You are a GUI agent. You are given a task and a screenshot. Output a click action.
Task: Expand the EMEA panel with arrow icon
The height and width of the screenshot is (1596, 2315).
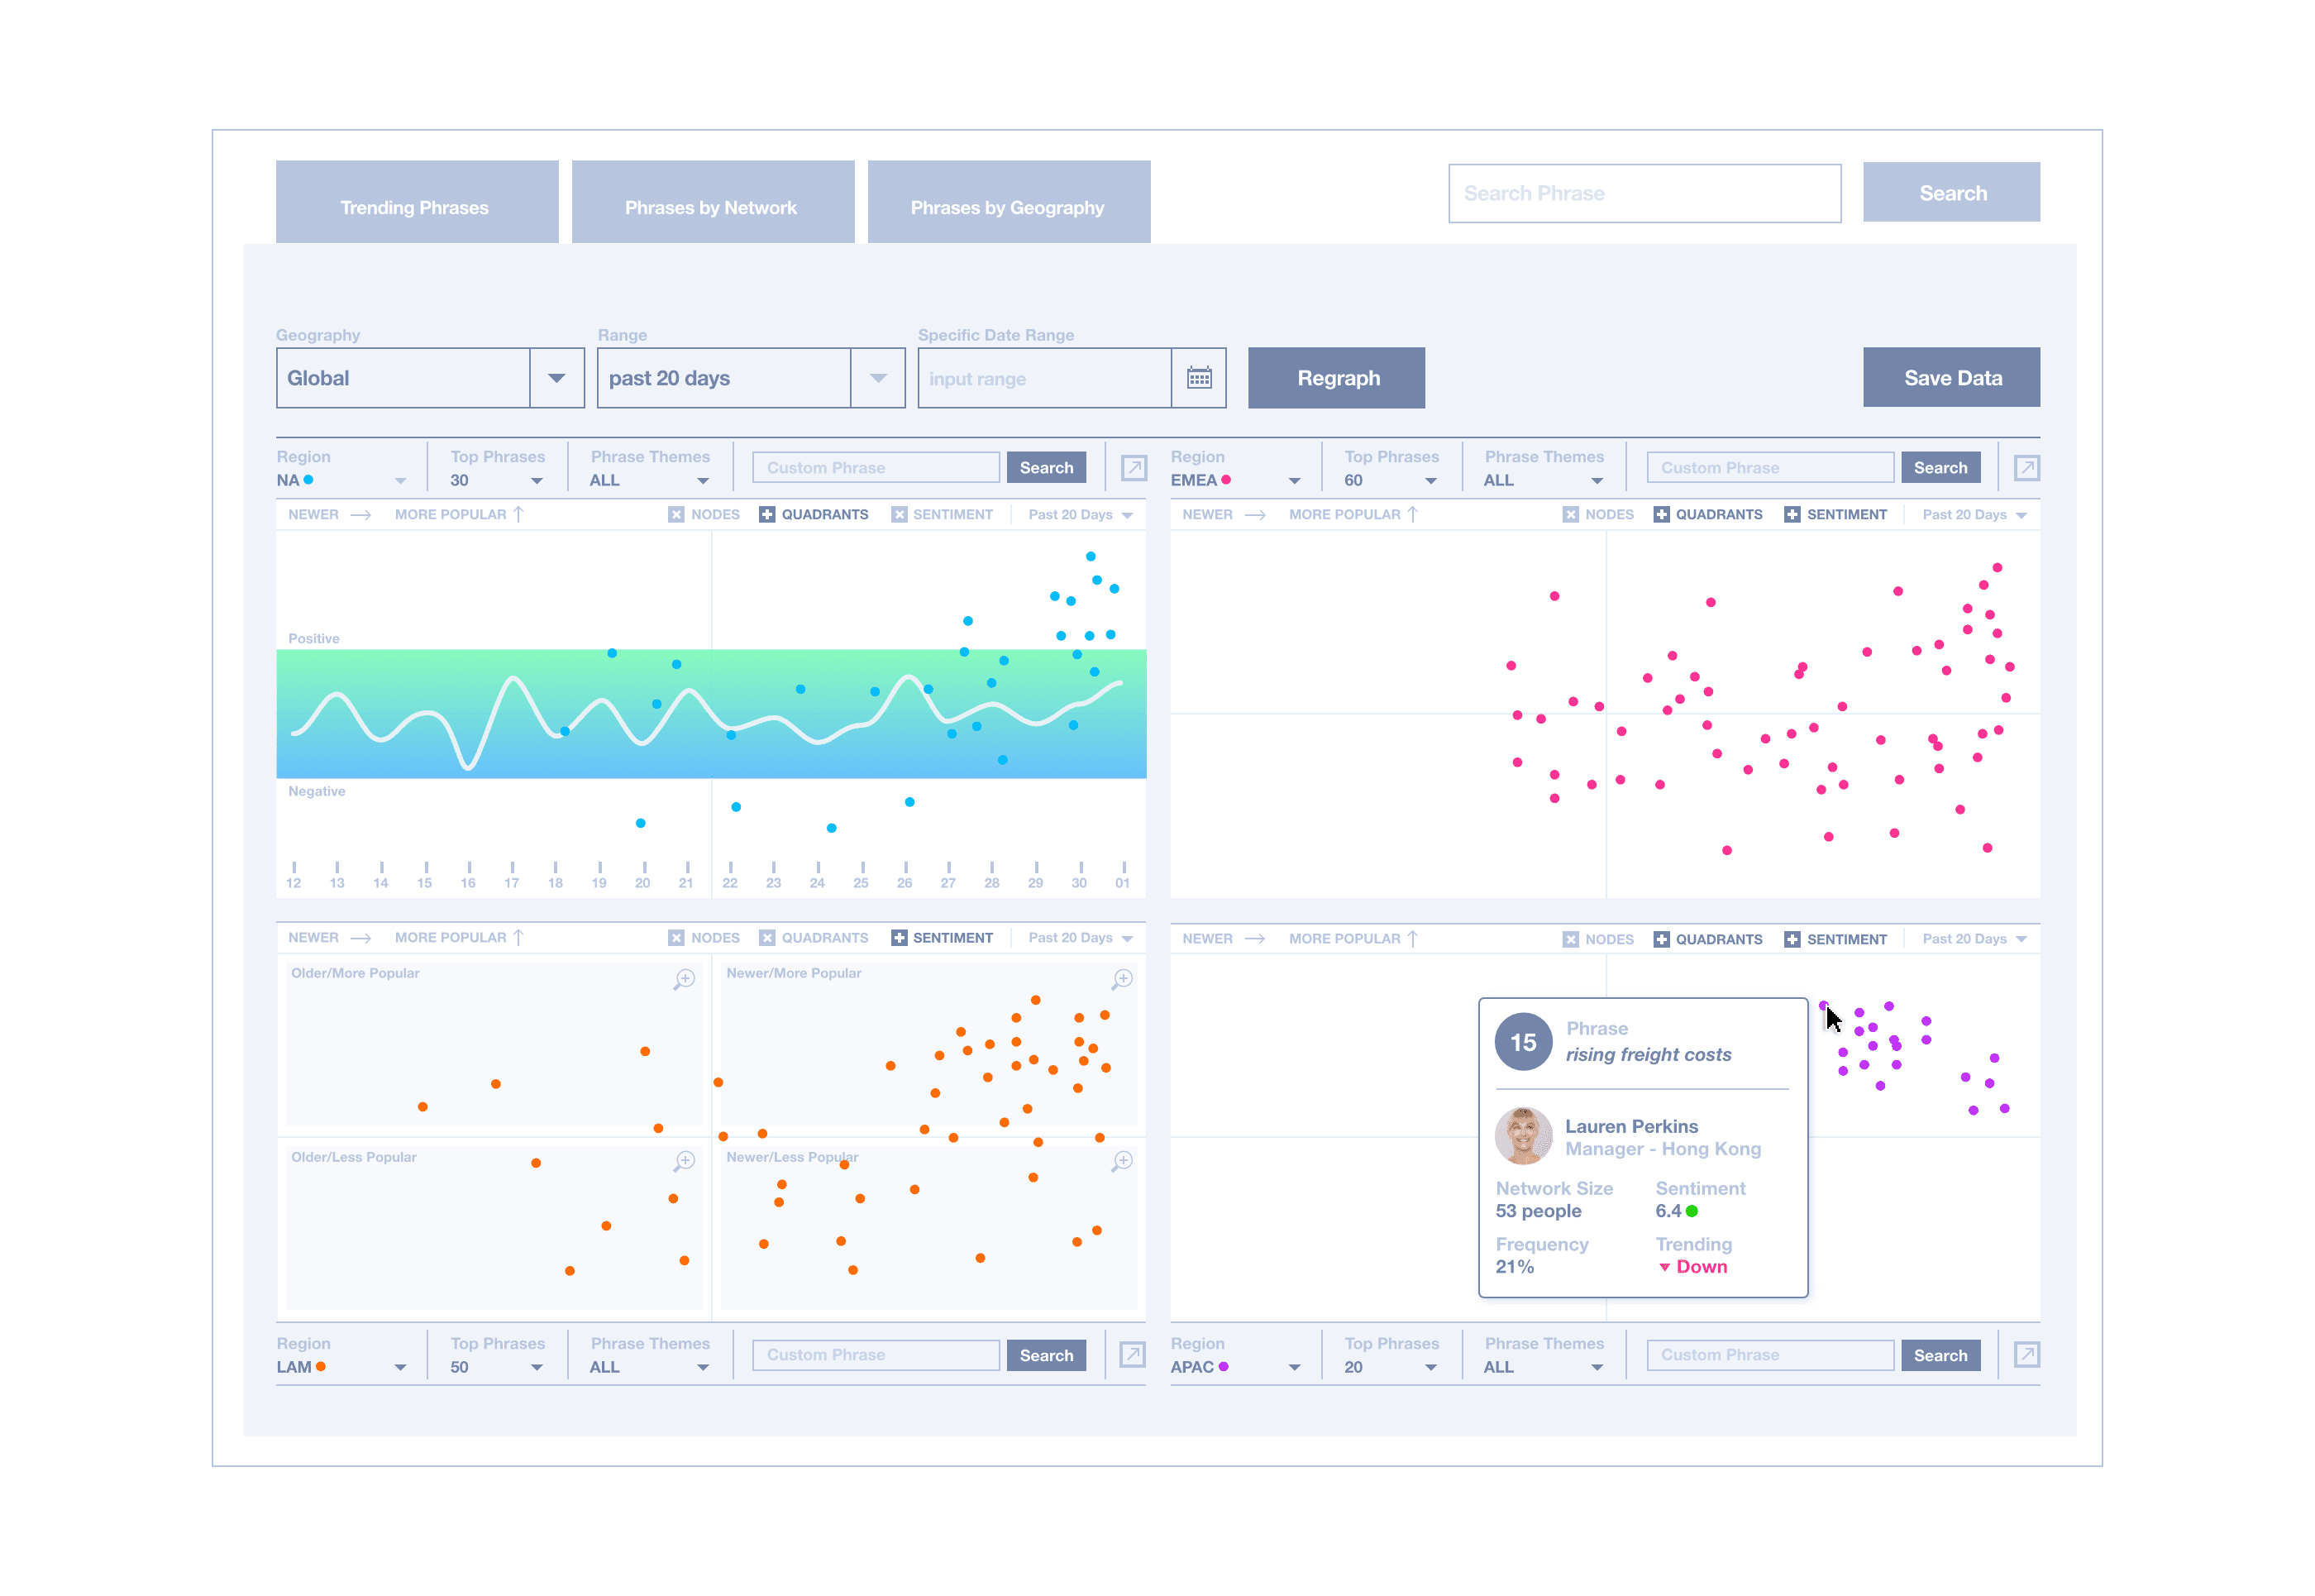click(2026, 468)
